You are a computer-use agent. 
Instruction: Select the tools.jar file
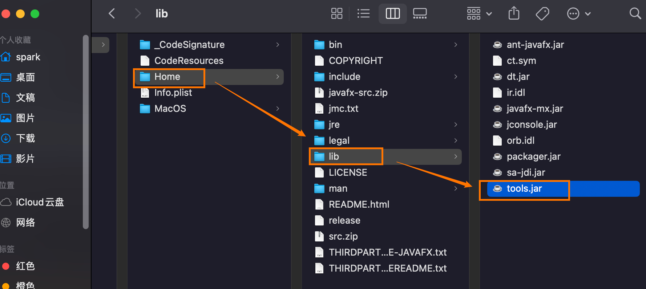pos(524,189)
